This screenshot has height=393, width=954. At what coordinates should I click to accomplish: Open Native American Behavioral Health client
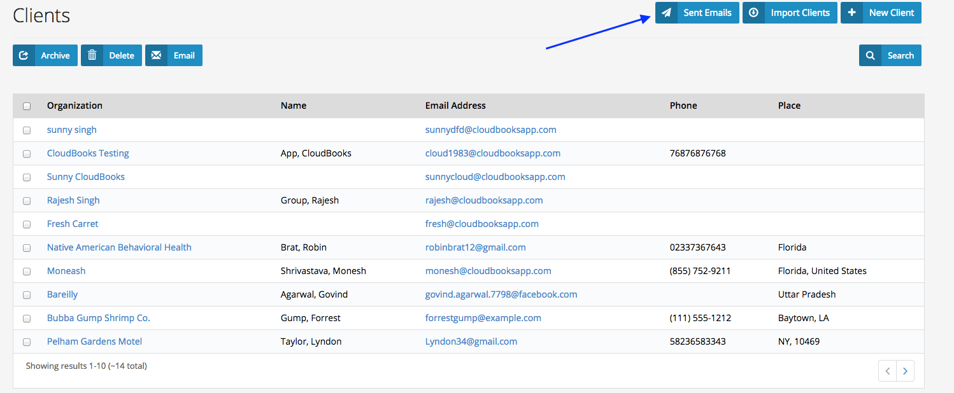pyautogui.click(x=119, y=247)
